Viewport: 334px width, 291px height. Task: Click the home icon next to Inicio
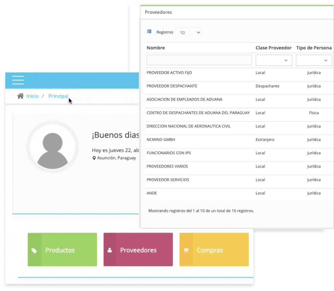21,96
